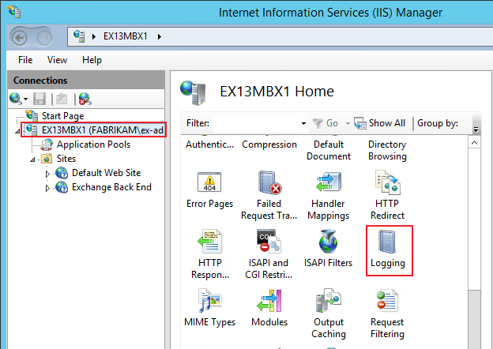
Task: Click the Show All button
Action: [x=379, y=123]
